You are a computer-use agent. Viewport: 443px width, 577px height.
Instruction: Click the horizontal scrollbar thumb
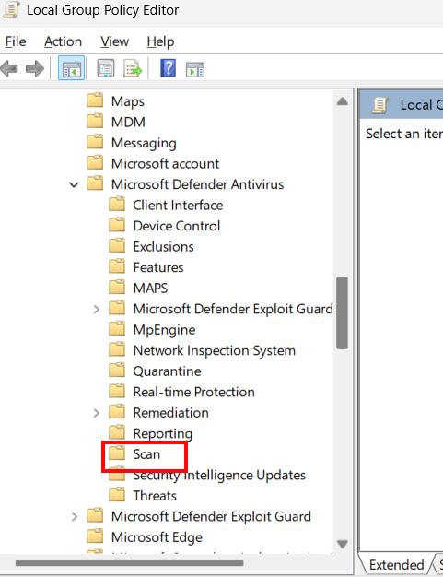130,563
